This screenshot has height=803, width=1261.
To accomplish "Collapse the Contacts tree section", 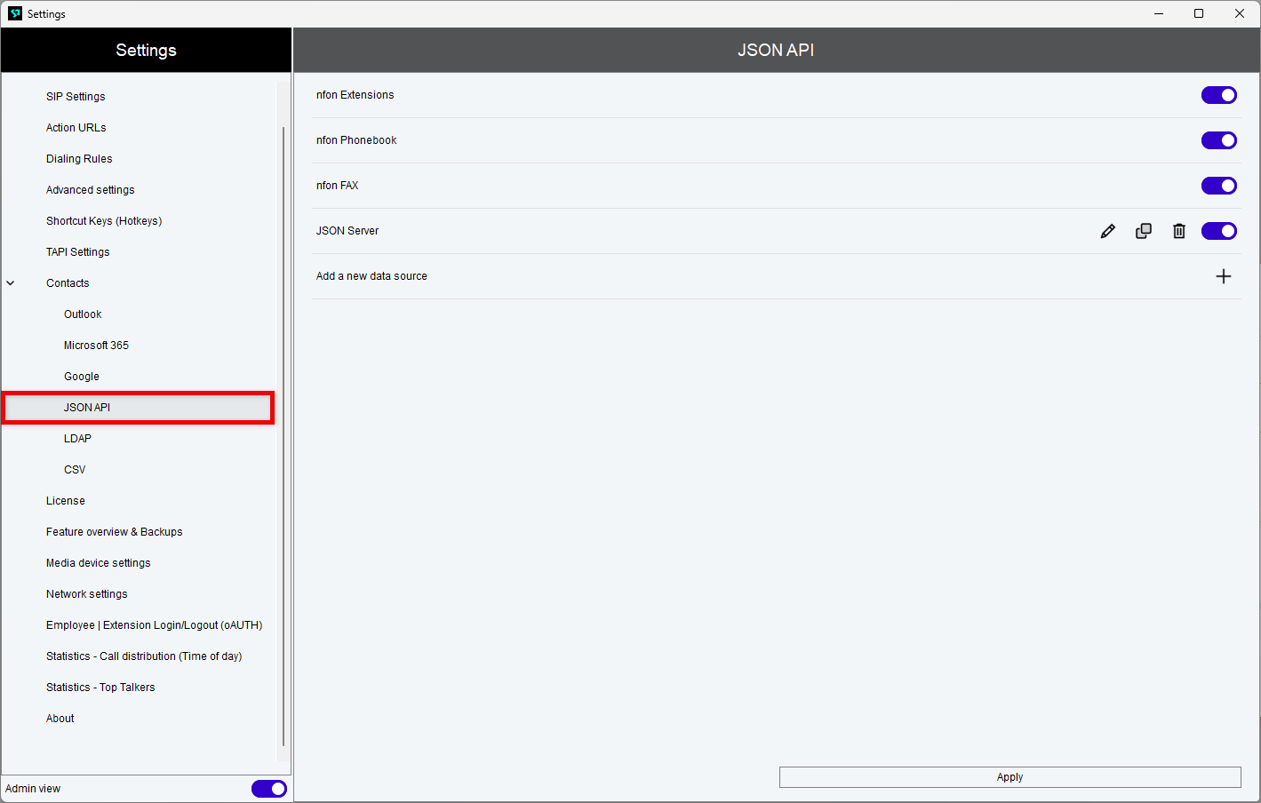I will (x=11, y=283).
